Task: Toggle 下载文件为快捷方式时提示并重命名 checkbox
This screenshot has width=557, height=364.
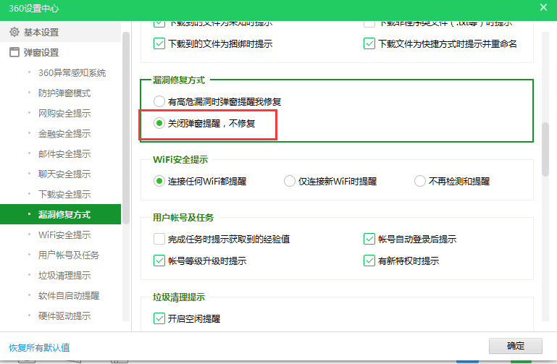Action: click(369, 43)
